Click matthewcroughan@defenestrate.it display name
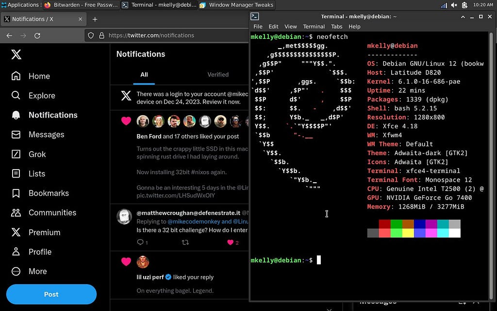This screenshot has height=311, width=497. tap(188, 213)
